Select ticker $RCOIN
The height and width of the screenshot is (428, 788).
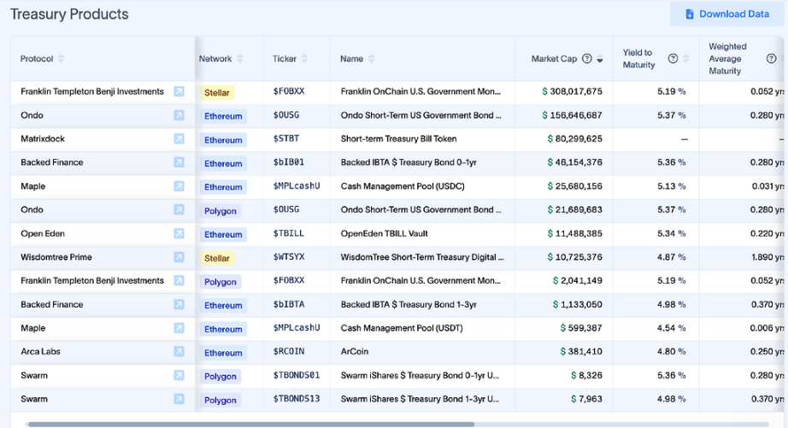pos(289,352)
